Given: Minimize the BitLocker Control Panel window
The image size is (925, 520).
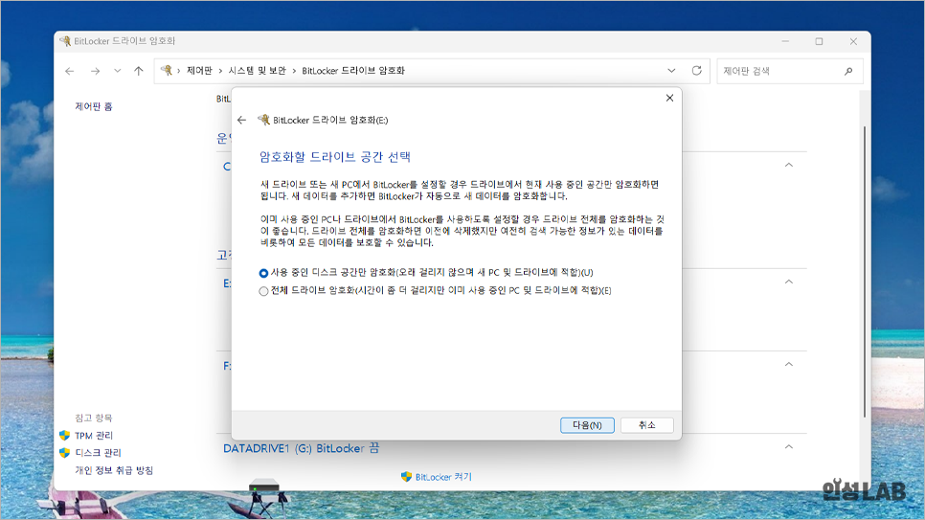Looking at the screenshot, I should (785, 41).
